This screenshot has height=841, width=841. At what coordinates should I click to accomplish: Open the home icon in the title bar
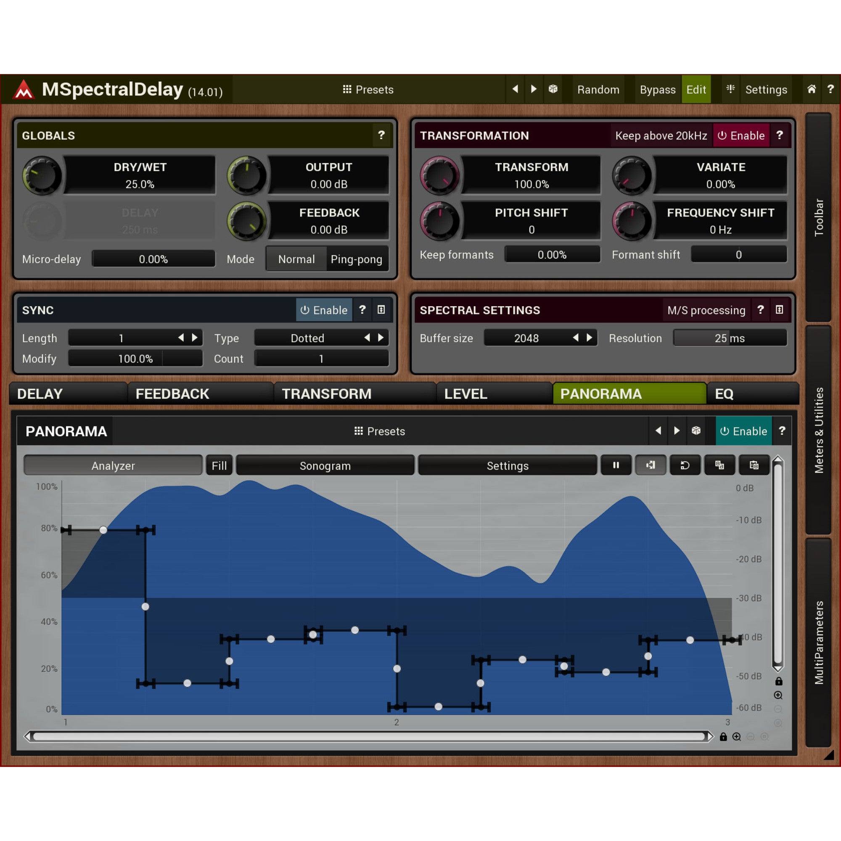point(812,89)
